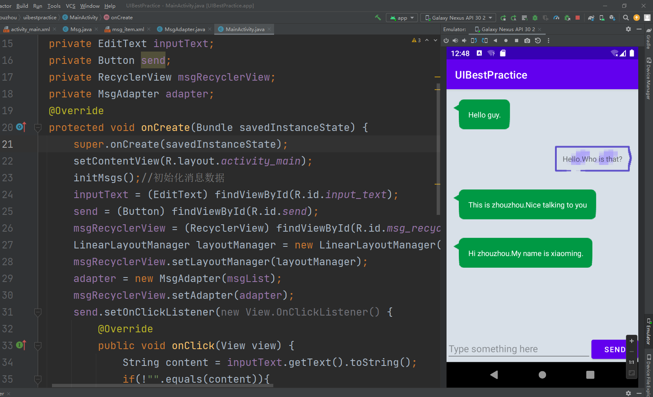Screen dimensions: 653x397
Task: Open emulator extended controls three-dot menu
Action: pyautogui.click(x=549, y=41)
